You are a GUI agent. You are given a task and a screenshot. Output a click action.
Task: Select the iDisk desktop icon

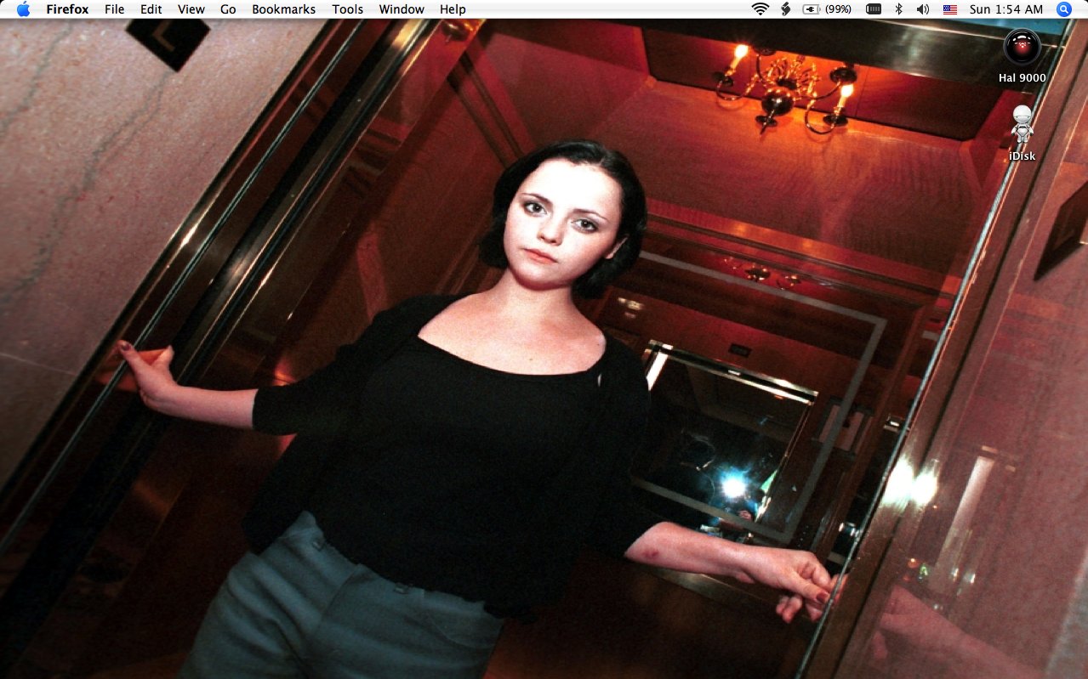coord(1022,125)
